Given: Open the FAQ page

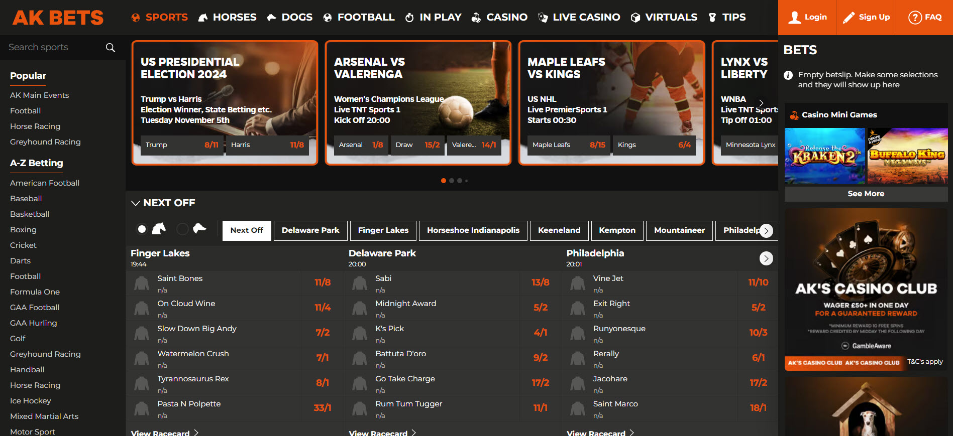Looking at the screenshot, I should (x=924, y=17).
